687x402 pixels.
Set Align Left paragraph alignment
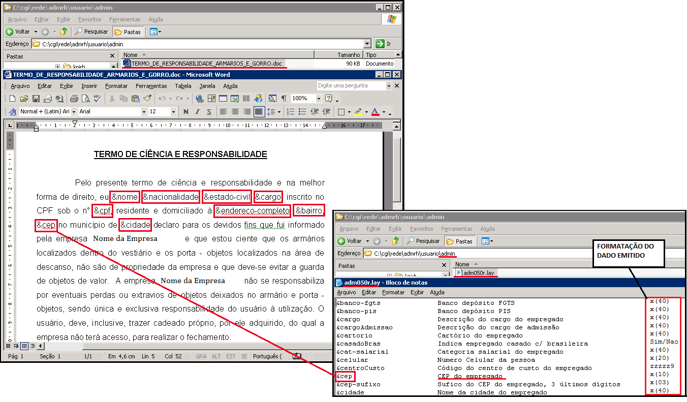pos(224,112)
